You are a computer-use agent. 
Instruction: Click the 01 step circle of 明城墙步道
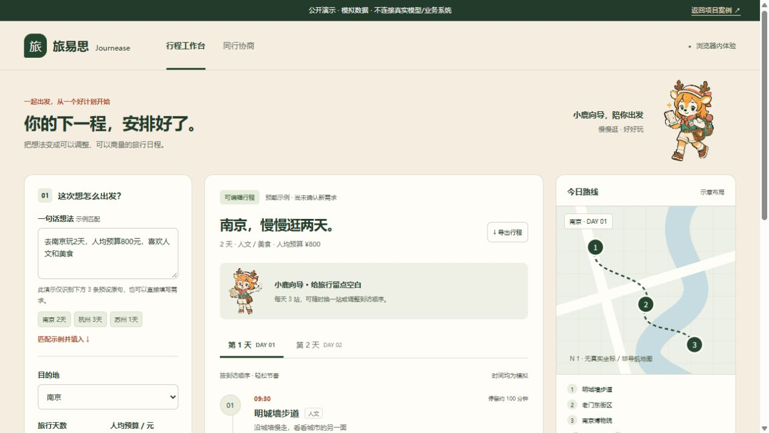230,405
